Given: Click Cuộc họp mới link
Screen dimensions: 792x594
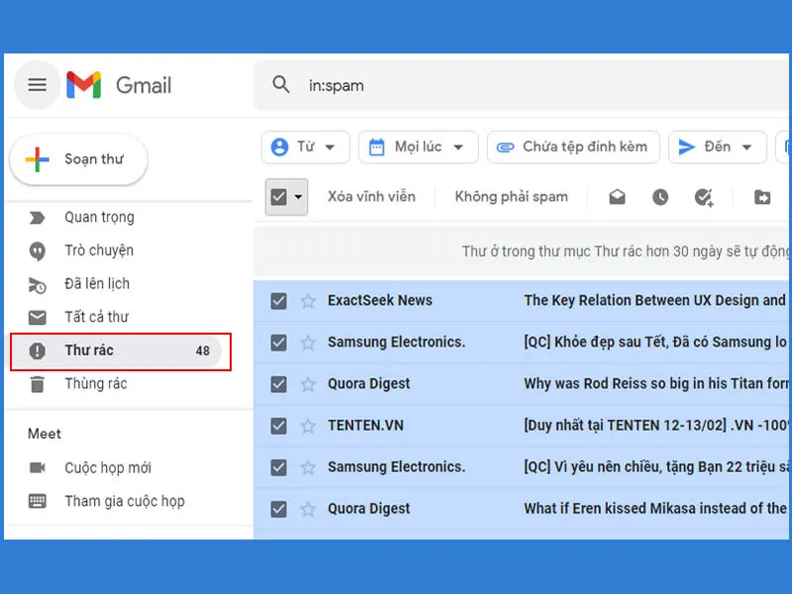Looking at the screenshot, I should [x=108, y=467].
